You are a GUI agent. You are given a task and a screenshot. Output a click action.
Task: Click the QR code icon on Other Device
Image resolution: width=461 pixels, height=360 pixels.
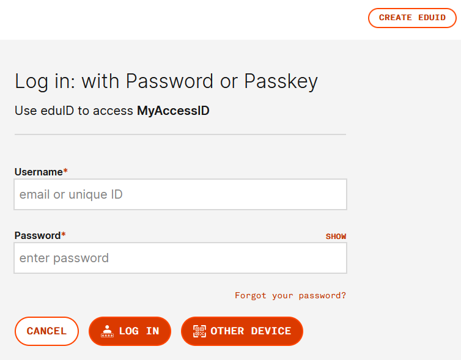coord(199,331)
